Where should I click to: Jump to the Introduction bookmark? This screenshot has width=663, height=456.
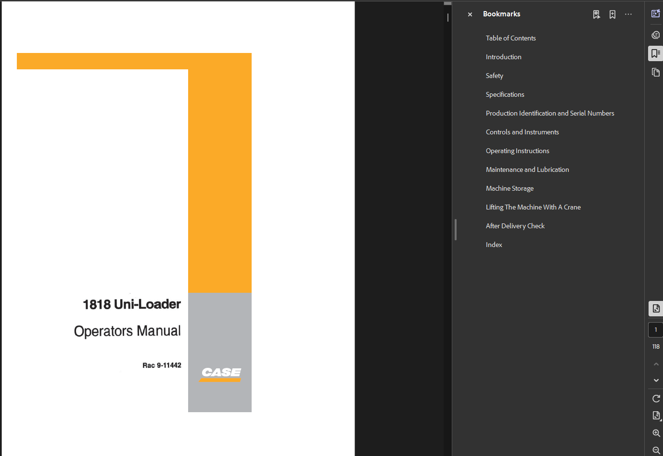point(503,57)
